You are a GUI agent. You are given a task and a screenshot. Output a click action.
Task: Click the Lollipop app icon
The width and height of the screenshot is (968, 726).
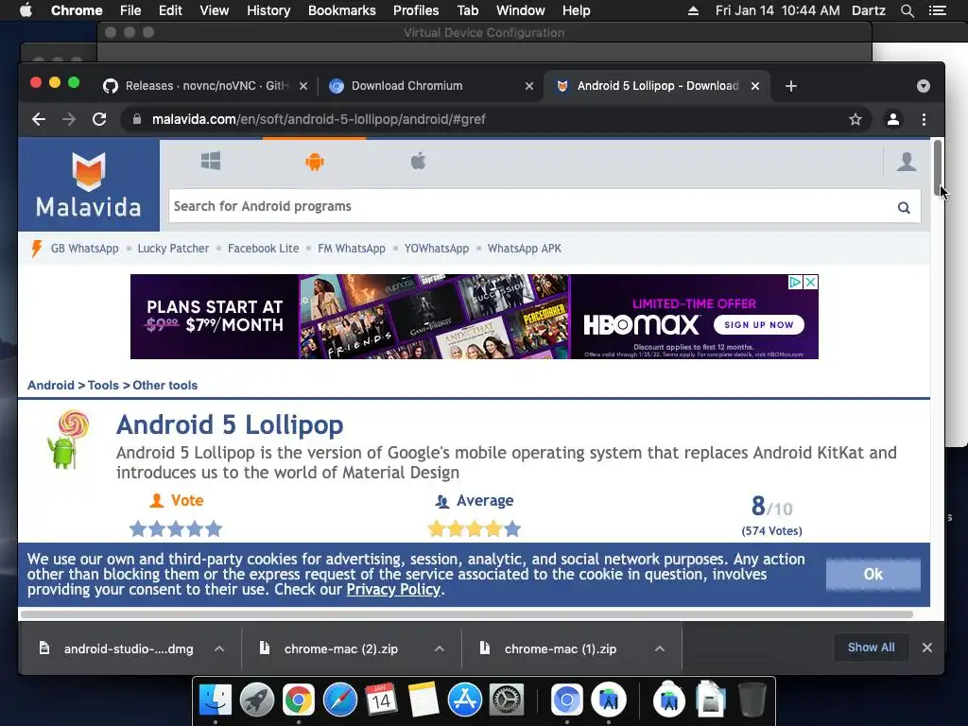pyautogui.click(x=68, y=440)
